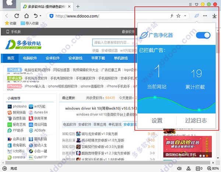Click the lightning speed-mode icon

coord(172,16)
